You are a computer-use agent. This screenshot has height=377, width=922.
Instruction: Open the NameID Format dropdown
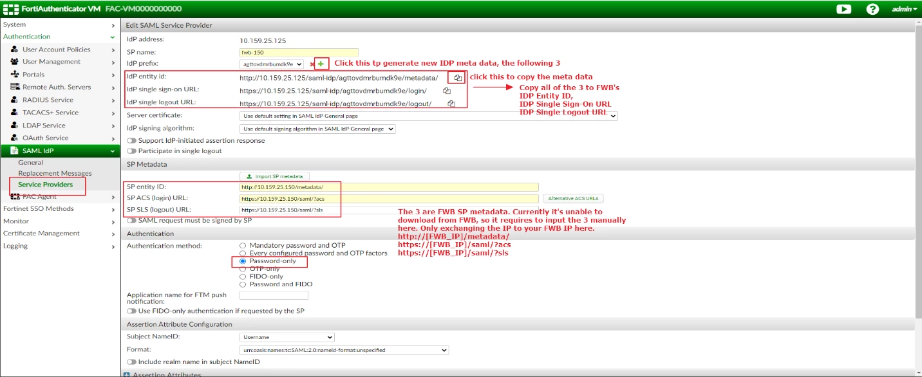point(344,350)
